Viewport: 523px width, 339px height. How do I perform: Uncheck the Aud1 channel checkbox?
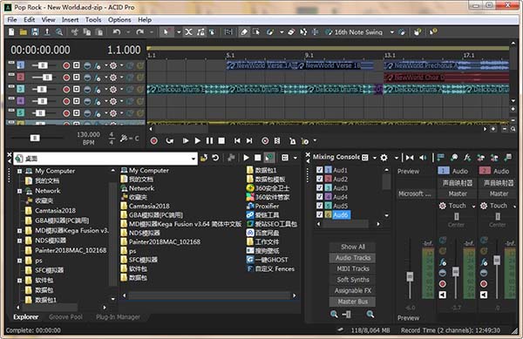tap(320, 170)
